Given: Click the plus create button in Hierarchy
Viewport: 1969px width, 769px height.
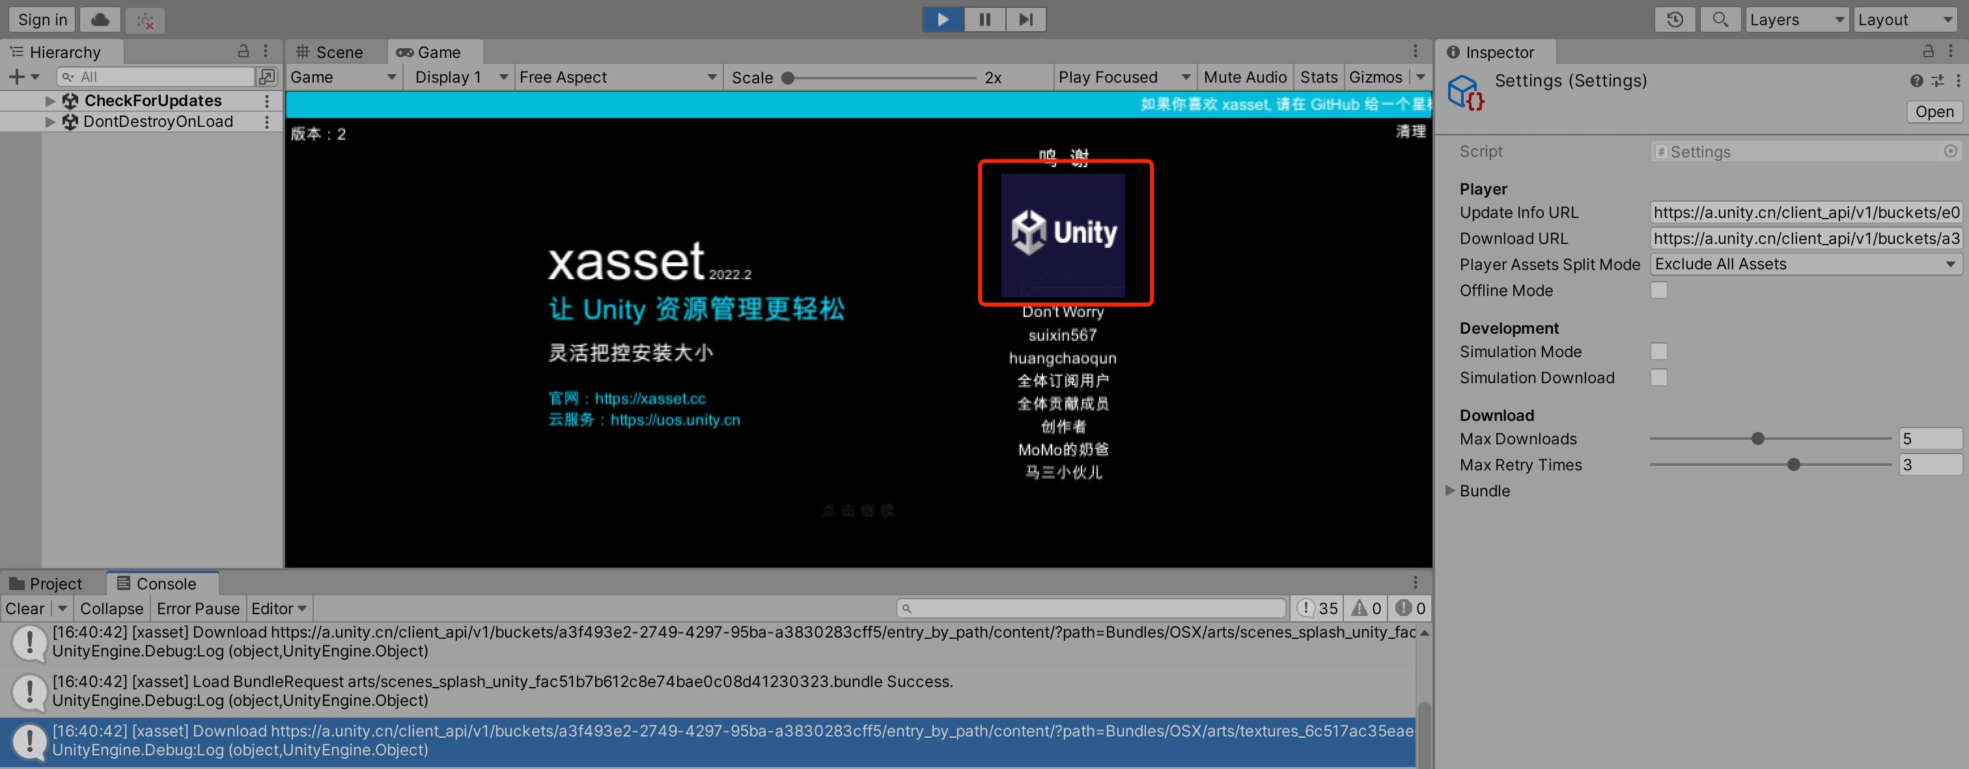Looking at the screenshot, I should [16, 76].
